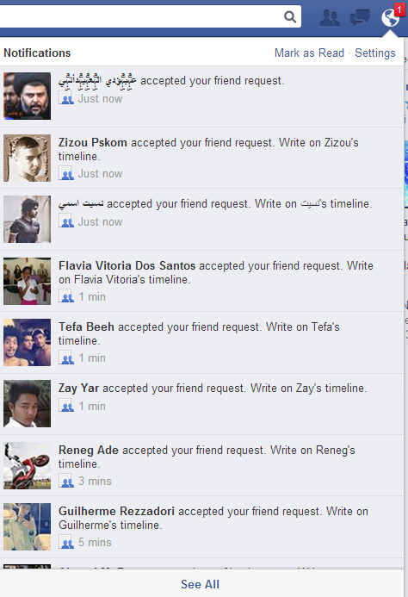This screenshot has width=408, height=597.
Task: Click Mark as Read link
Action: click(309, 53)
